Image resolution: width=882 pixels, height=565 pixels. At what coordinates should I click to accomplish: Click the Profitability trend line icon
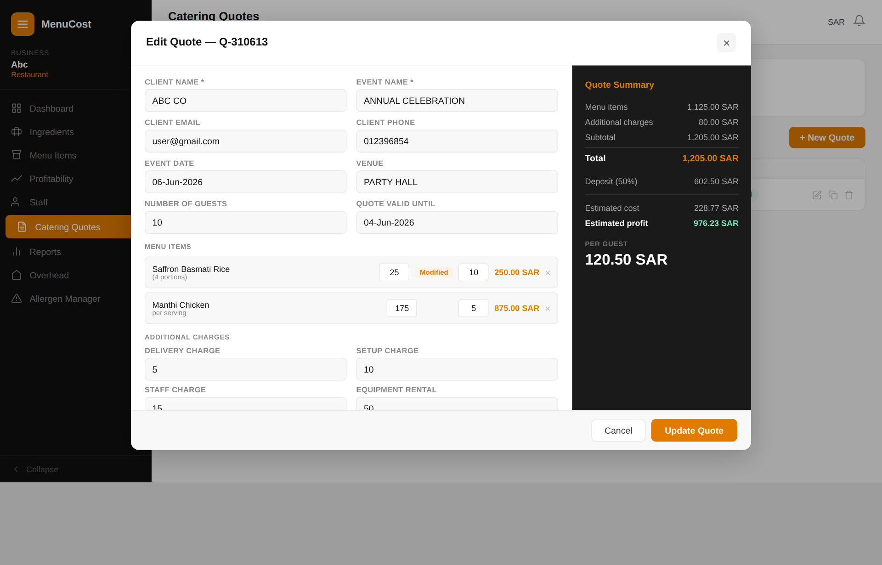(x=17, y=179)
